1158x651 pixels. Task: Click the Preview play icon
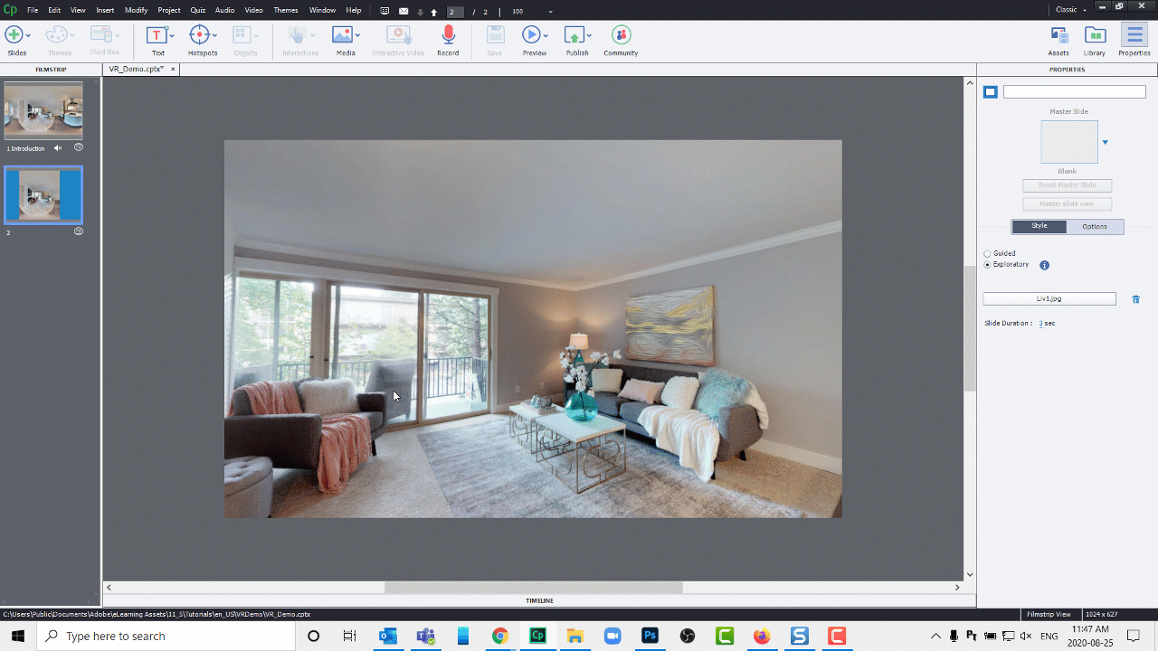531,34
